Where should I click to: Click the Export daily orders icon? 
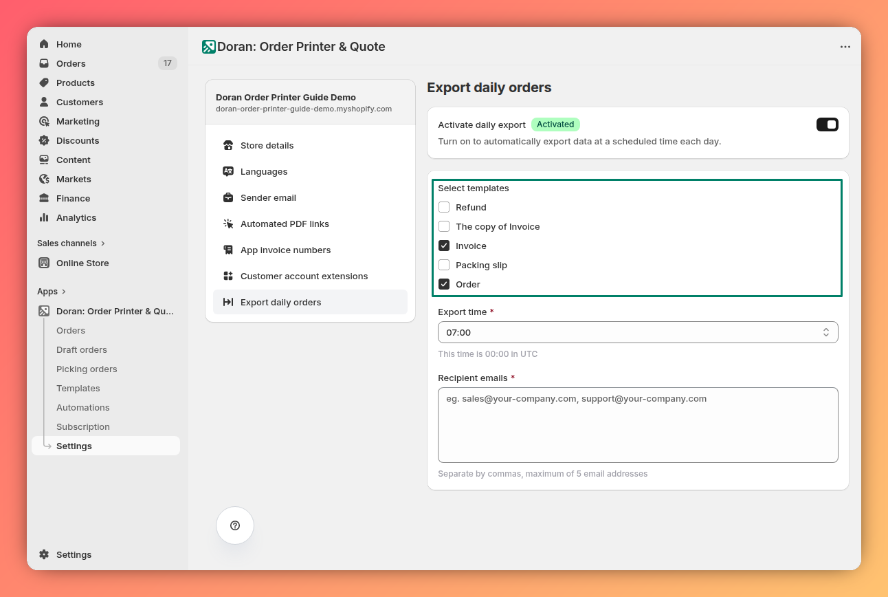[227, 302]
